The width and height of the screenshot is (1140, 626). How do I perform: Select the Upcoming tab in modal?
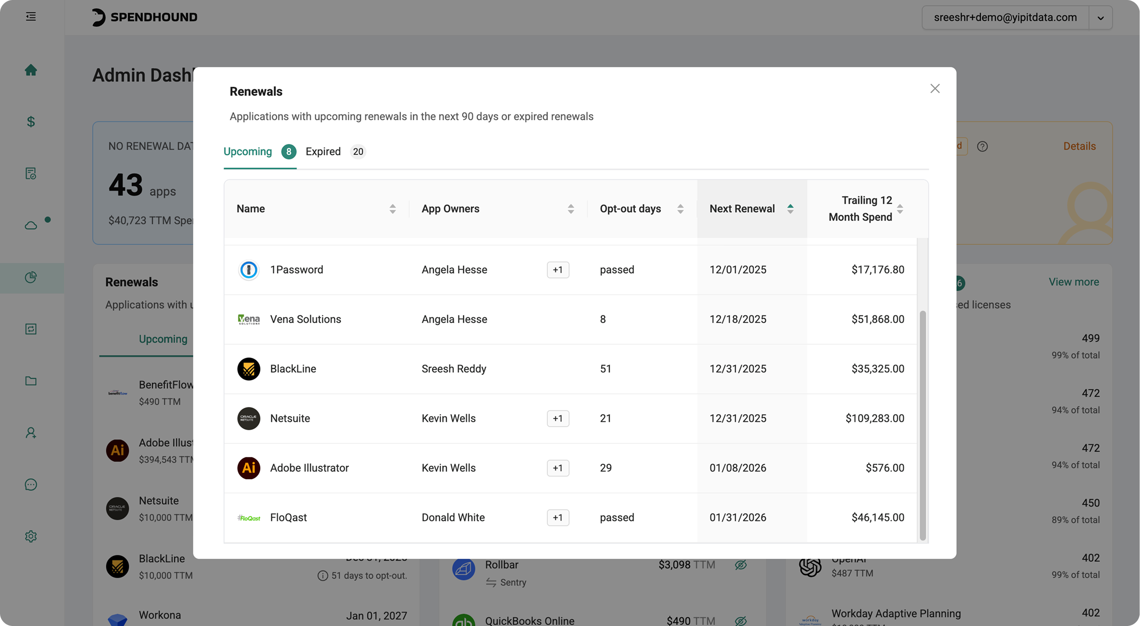(x=248, y=152)
